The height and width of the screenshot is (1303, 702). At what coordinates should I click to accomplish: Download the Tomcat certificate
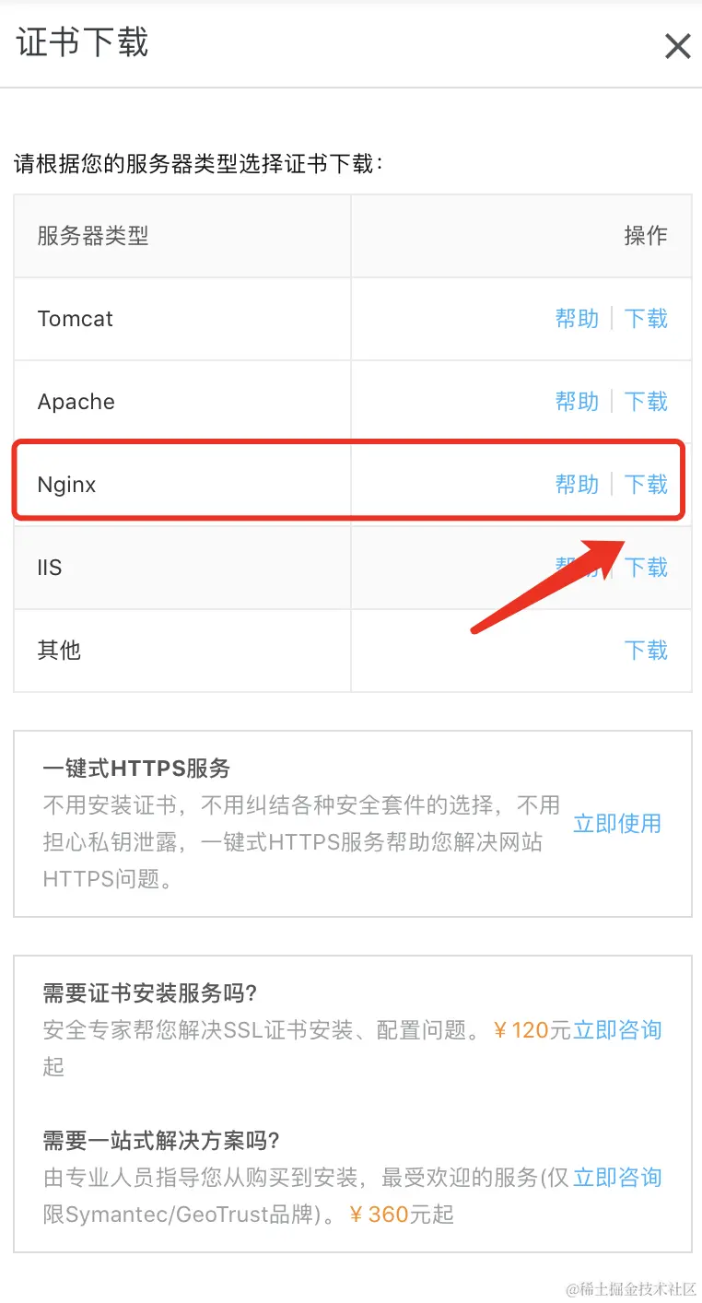coord(646,319)
